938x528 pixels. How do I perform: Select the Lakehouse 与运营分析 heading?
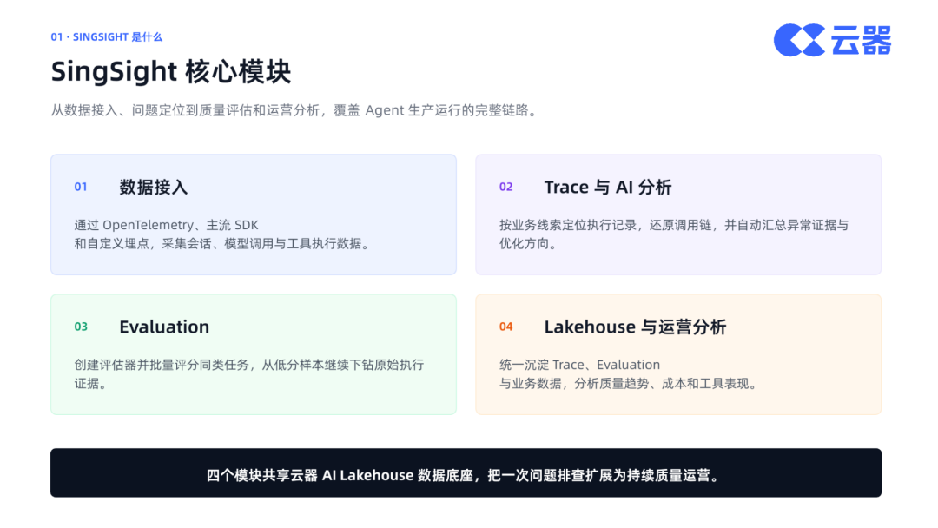point(635,327)
